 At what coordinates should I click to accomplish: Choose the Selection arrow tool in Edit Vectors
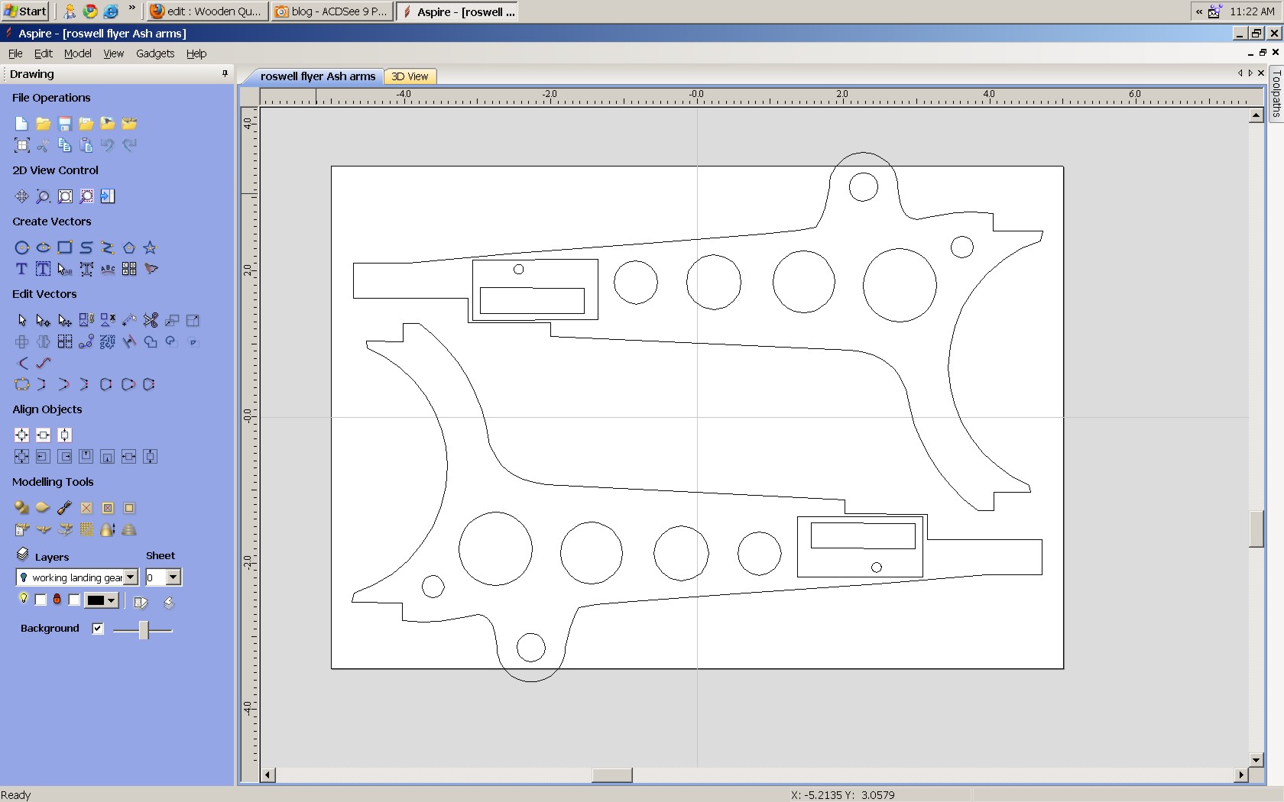pos(21,320)
